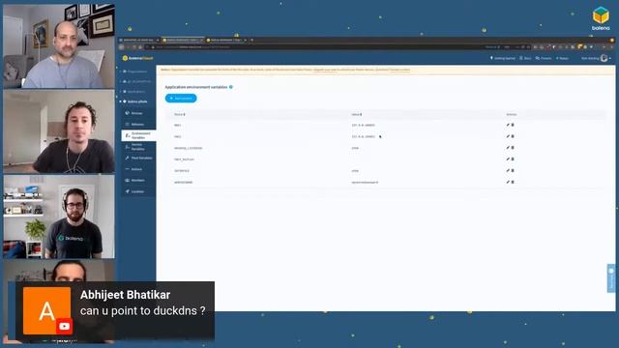Switch to the third browser tab
The image size is (619, 348).
tap(226, 40)
